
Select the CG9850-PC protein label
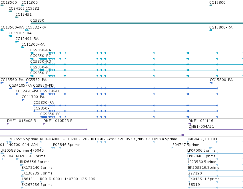(50, 114)
